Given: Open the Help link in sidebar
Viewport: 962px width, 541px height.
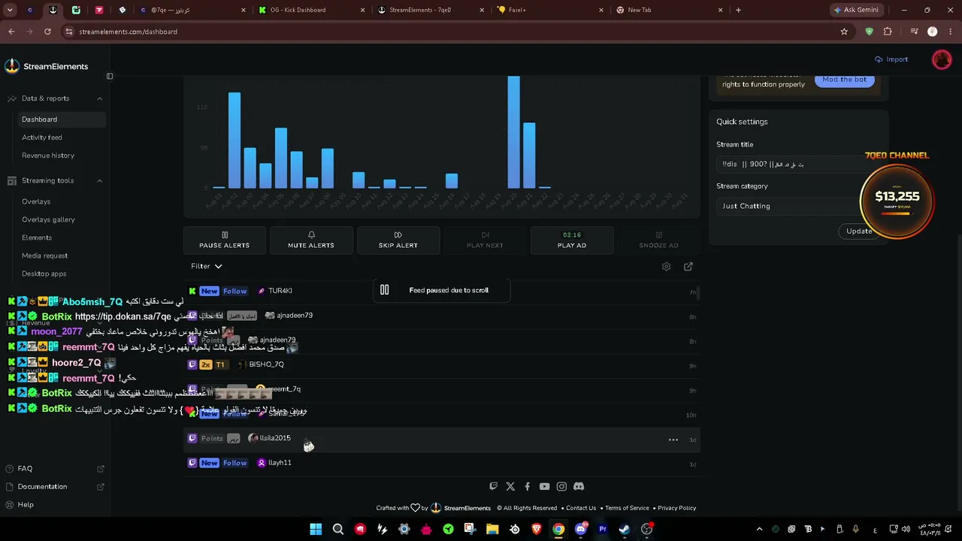Looking at the screenshot, I should 26,505.
